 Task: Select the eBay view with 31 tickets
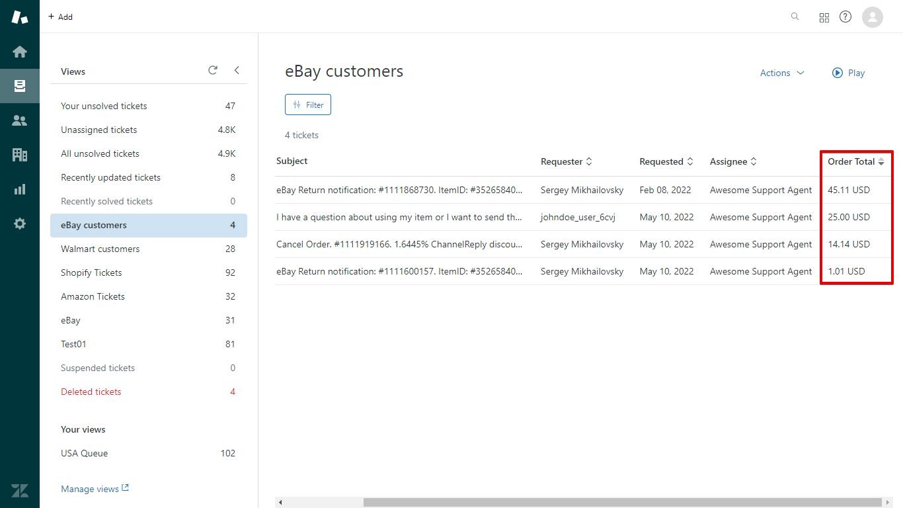click(149, 320)
